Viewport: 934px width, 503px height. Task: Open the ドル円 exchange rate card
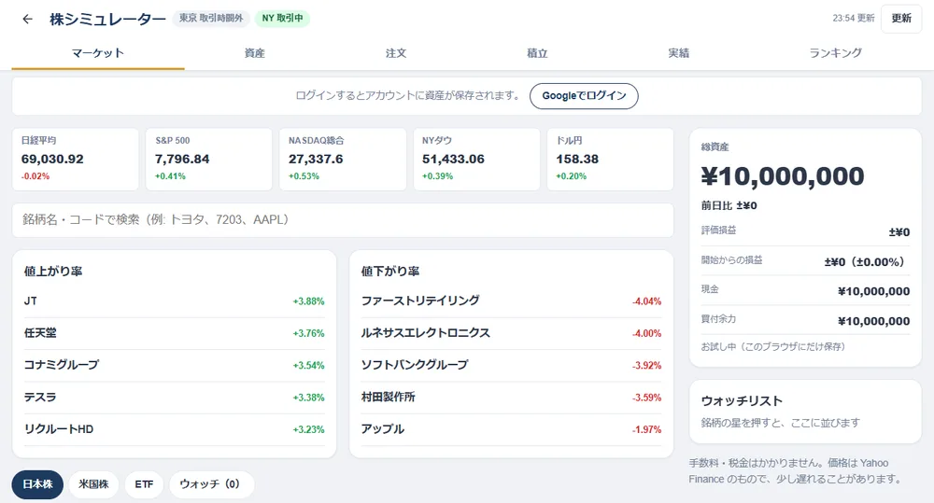click(x=610, y=159)
